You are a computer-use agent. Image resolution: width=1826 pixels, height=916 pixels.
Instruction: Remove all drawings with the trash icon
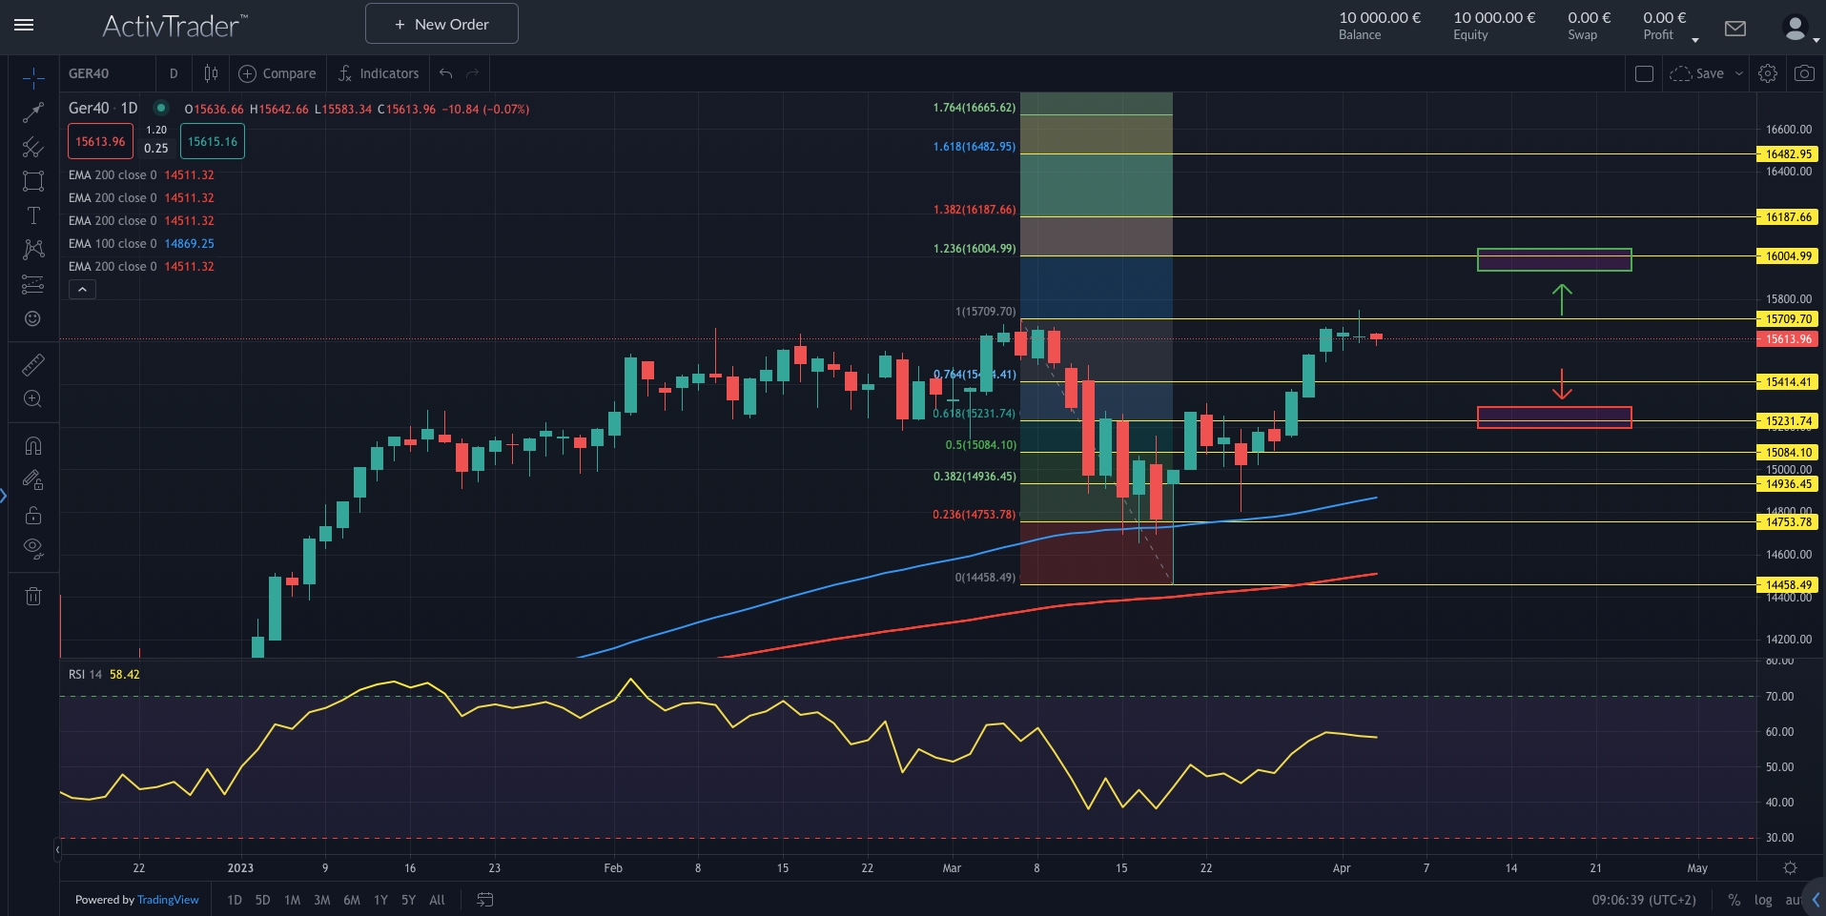pos(32,596)
